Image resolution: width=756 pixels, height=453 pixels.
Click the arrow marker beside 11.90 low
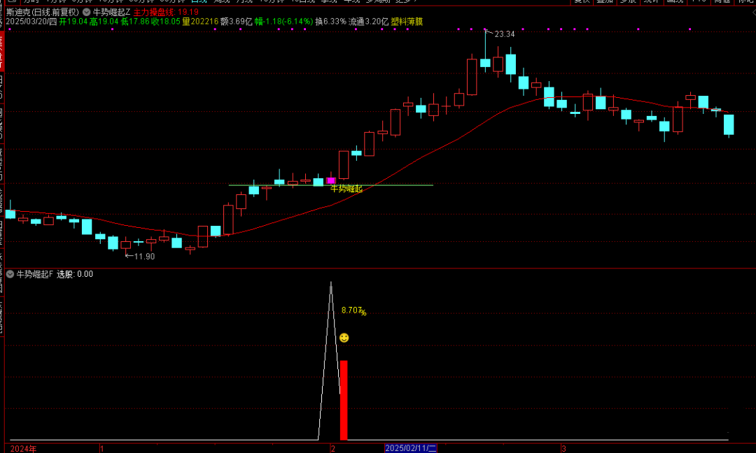click(x=129, y=257)
